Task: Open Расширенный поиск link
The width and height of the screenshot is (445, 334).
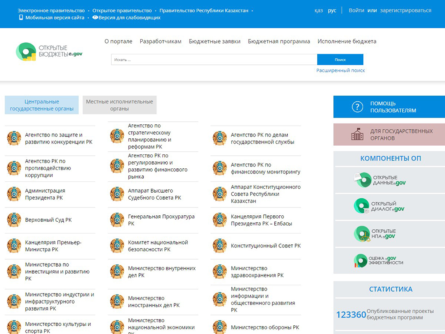Action: pos(341,70)
